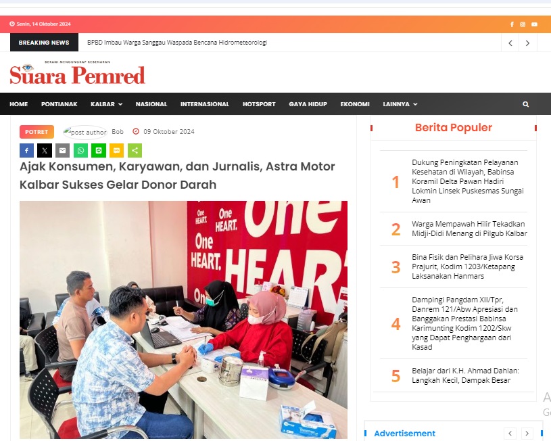Share article via SMS icon

pyautogui.click(x=117, y=151)
